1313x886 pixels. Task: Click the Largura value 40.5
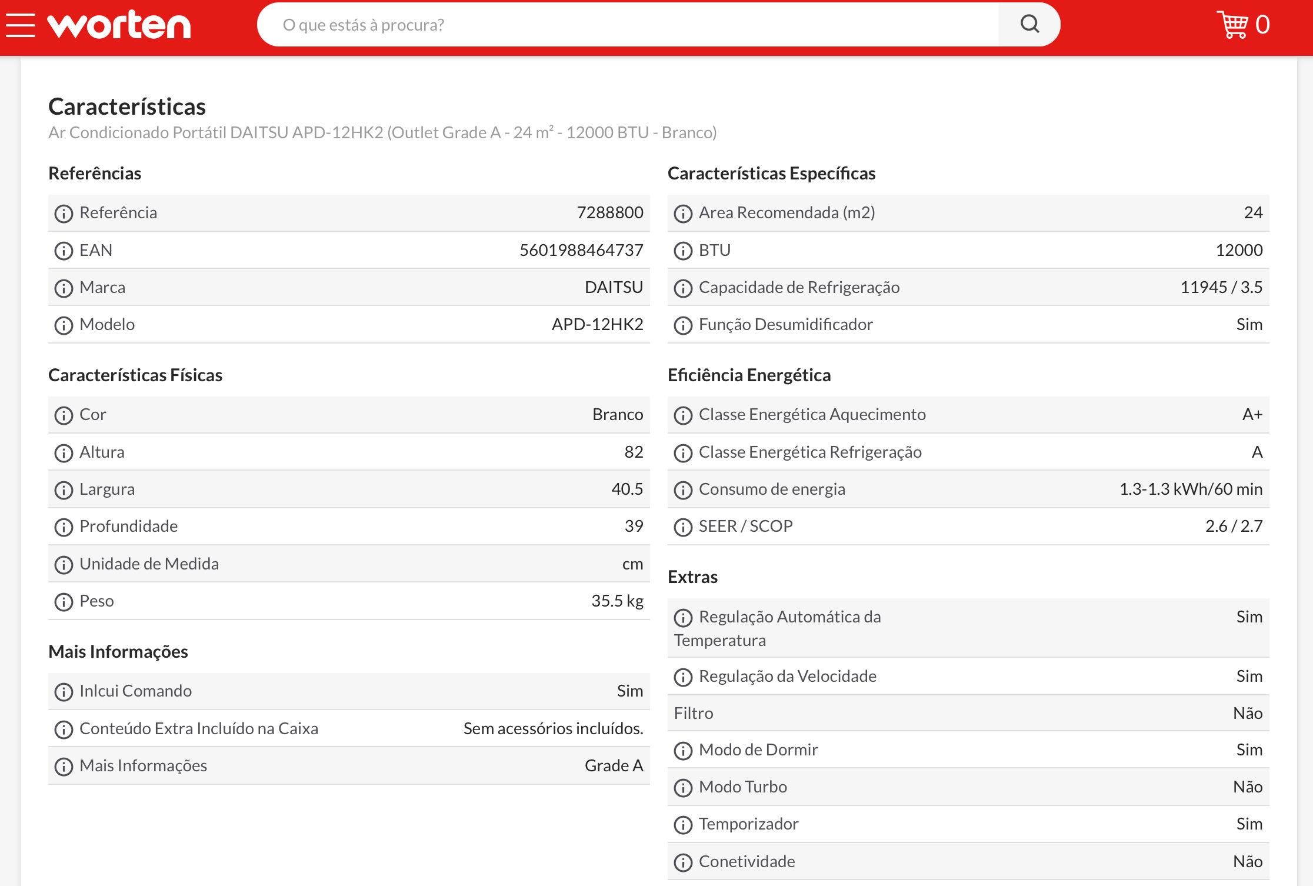(627, 489)
